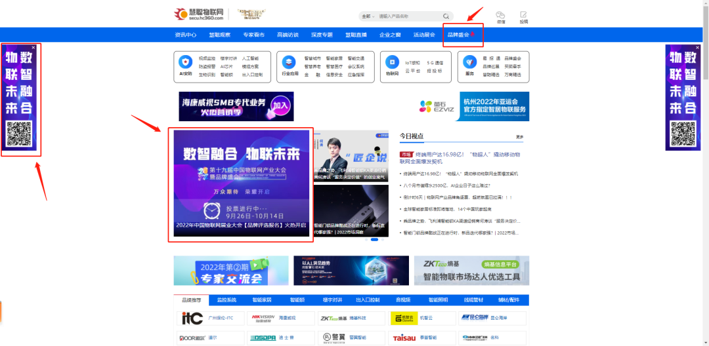Click the Taisau brand logo
709x346 pixels.
[x=403, y=337]
